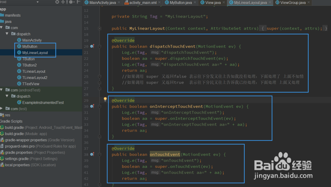Click the override gutter icon on line 30

click(x=92, y=106)
